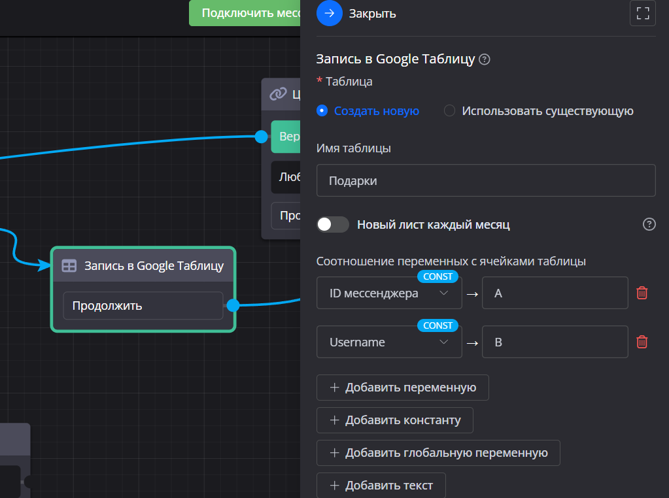
Task: Click the link chain icon on upper node
Action: click(x=278, y=94)
